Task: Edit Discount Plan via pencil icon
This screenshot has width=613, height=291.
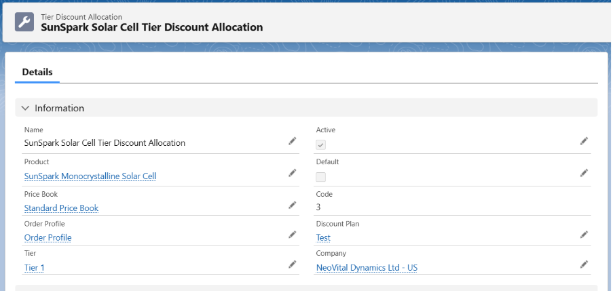Action: click(584, 235)
